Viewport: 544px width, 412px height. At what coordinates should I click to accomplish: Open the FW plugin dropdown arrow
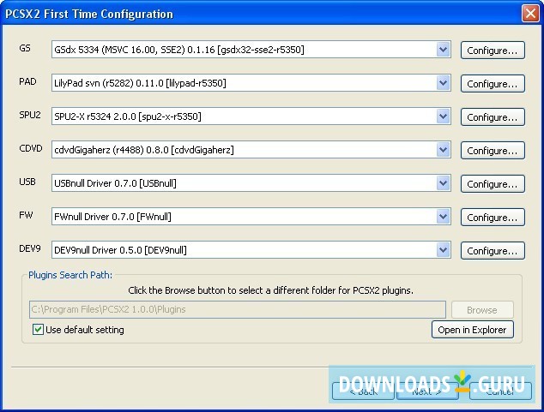point(443,217)
